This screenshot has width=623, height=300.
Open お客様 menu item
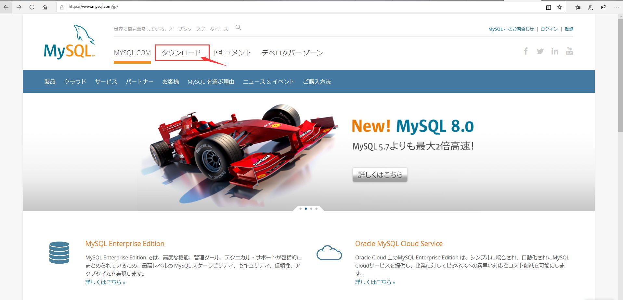pyautogui.click(x=171, y=81)
